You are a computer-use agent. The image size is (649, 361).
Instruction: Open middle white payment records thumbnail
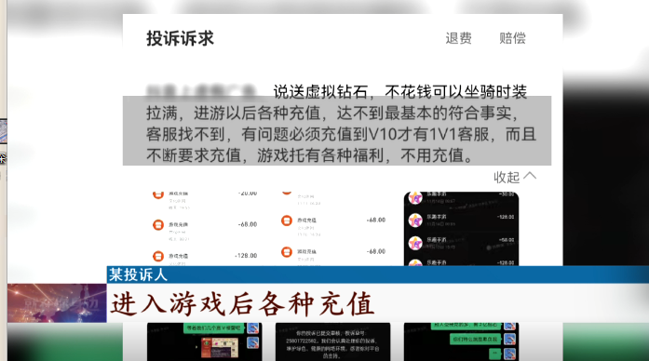pos(333,229)
